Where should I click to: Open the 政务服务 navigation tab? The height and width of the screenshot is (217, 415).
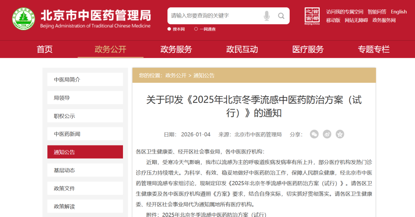tap(176, 49)
